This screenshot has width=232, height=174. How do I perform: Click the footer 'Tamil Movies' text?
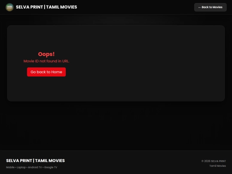pos(218,166)
